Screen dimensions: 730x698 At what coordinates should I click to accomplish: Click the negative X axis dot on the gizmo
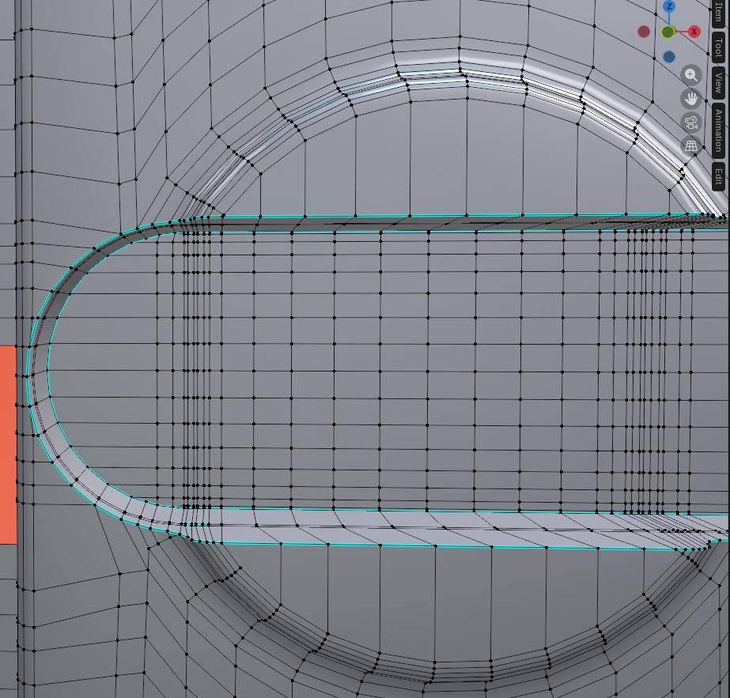644,32
